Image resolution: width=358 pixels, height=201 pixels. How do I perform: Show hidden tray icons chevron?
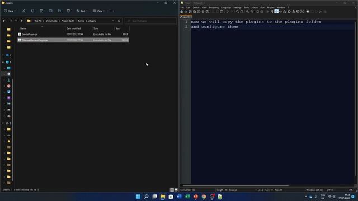(x=306, y=197)
